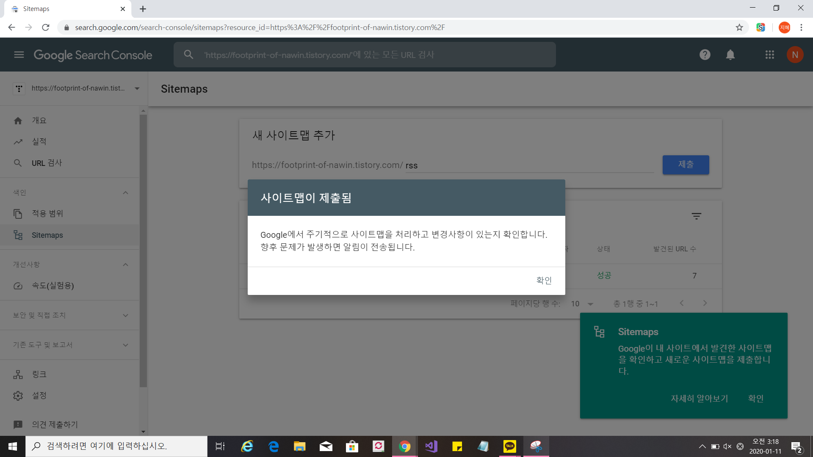Open the rows per page dropdown
Viewport: 813px width, 457px height.
582,304
